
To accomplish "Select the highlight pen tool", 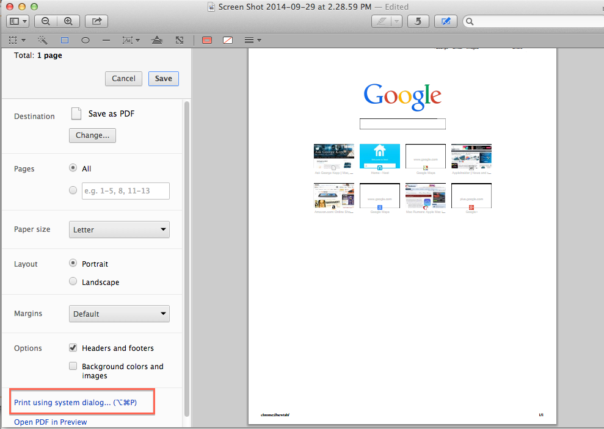I will [381, 21].
